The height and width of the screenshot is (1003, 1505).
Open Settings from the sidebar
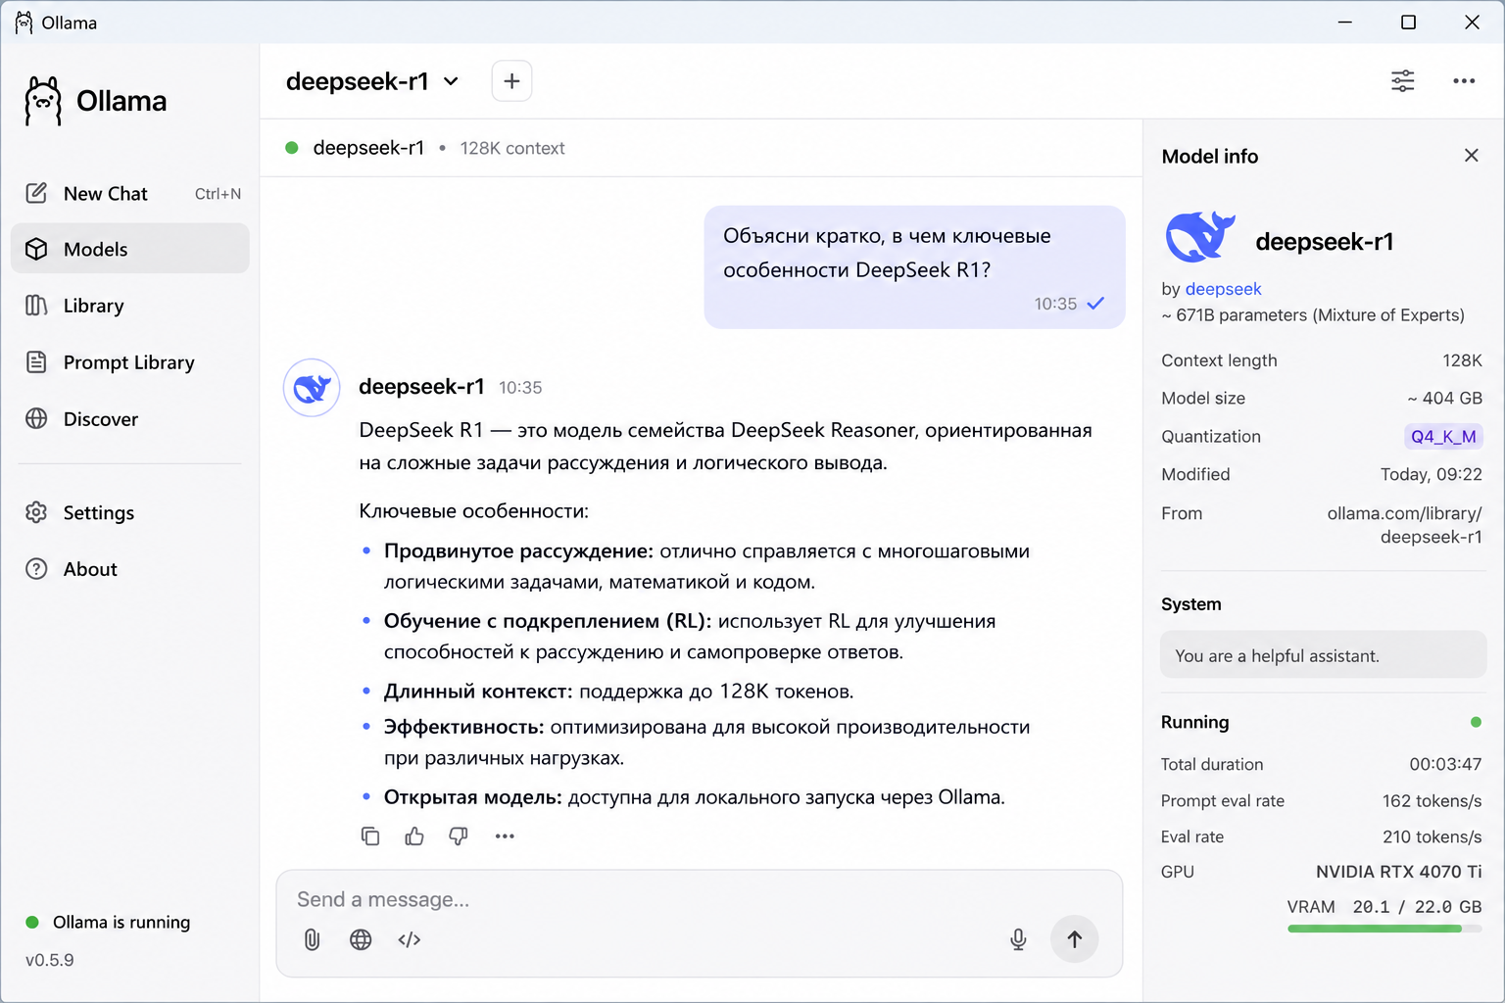(x=130, y=512)
